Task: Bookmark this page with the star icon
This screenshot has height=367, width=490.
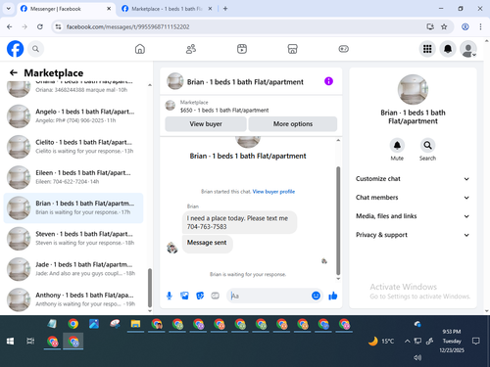Action: [444, 26]
